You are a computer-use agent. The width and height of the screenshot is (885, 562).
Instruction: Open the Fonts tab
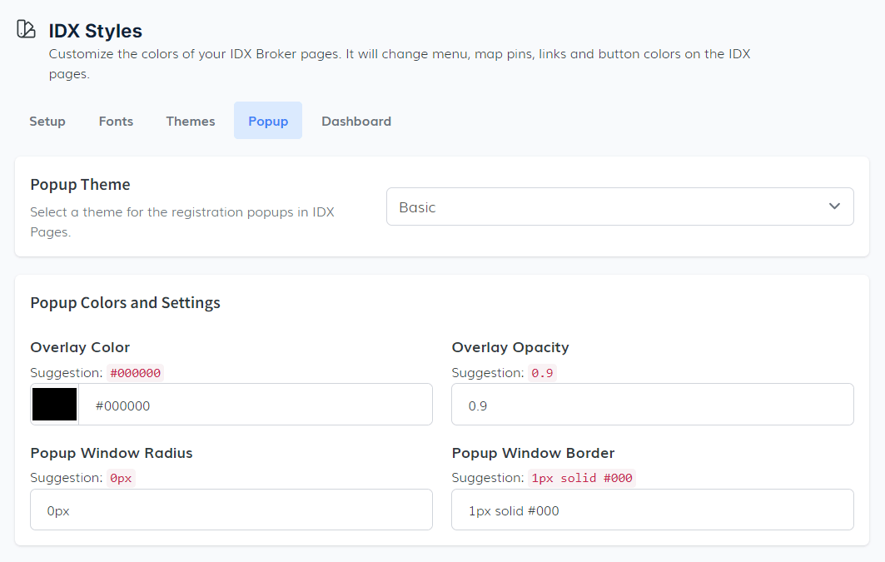(x=116, y=121)
